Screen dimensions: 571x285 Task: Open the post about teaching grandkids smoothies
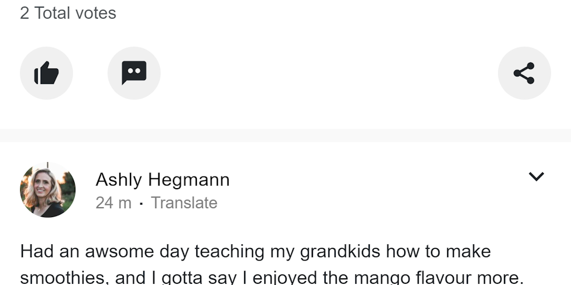point(272,264)
